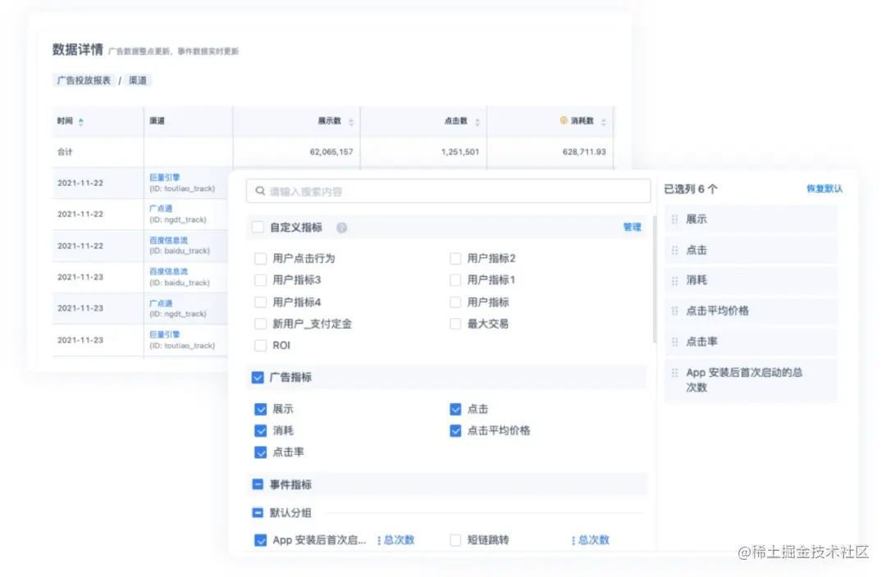Check the 用户指标 option

pos(455,302)
